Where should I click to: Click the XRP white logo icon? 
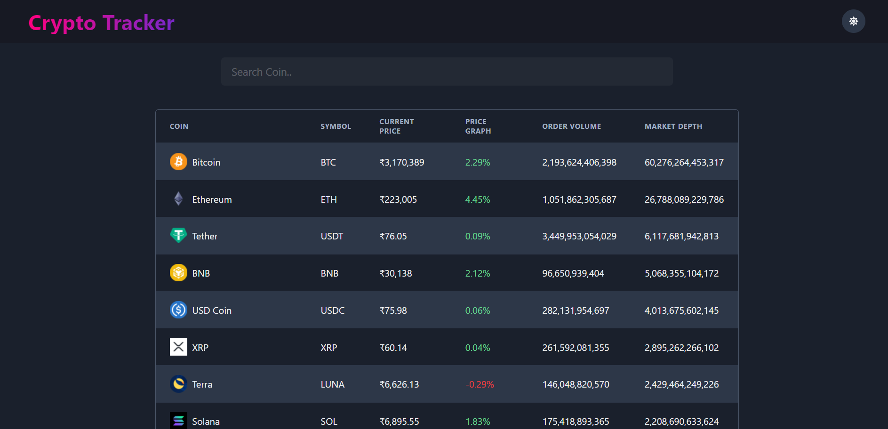click(x=178, y=347)
